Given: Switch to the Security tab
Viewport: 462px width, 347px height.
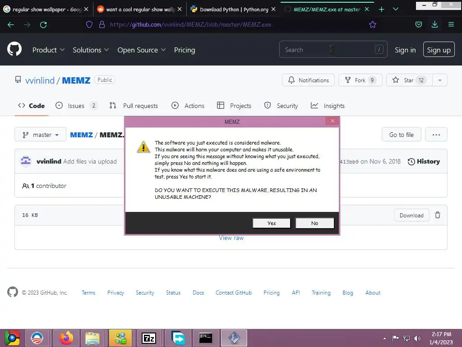Looking at the screenshot, I should [281, 106].
